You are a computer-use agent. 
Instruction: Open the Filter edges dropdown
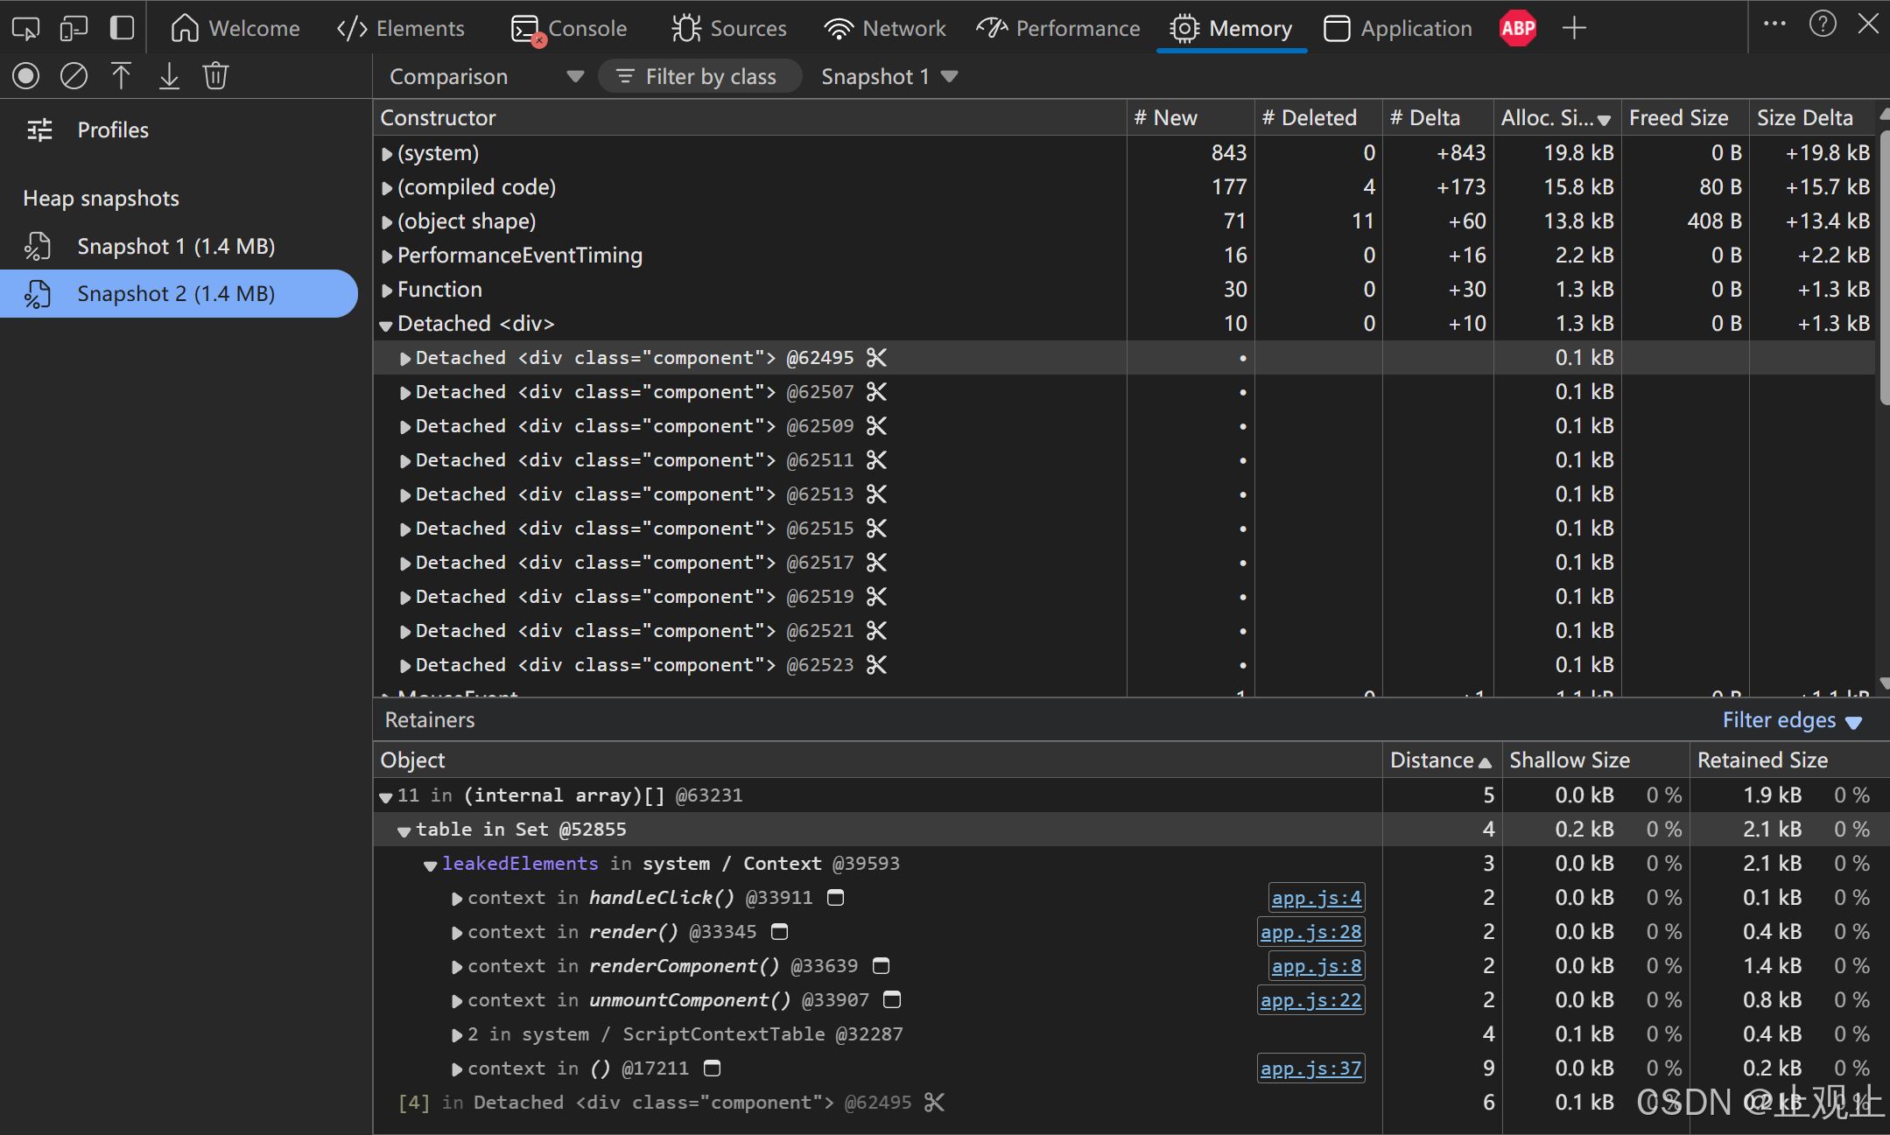coord(1792,721)
